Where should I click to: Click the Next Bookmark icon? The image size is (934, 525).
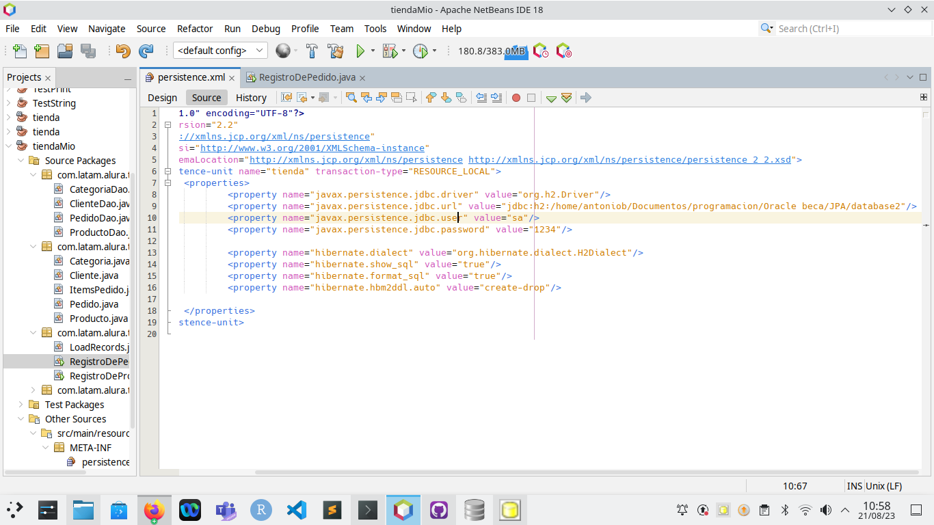(446, 98)
